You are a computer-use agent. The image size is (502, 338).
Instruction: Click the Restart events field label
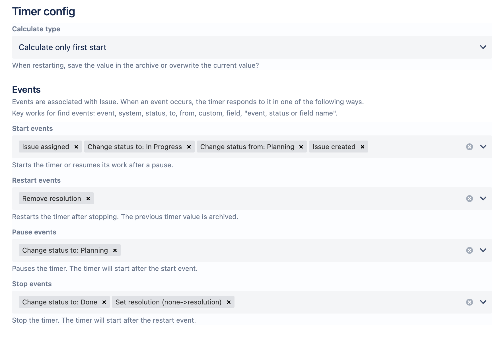pyautogui.click(x=36, y=180)
